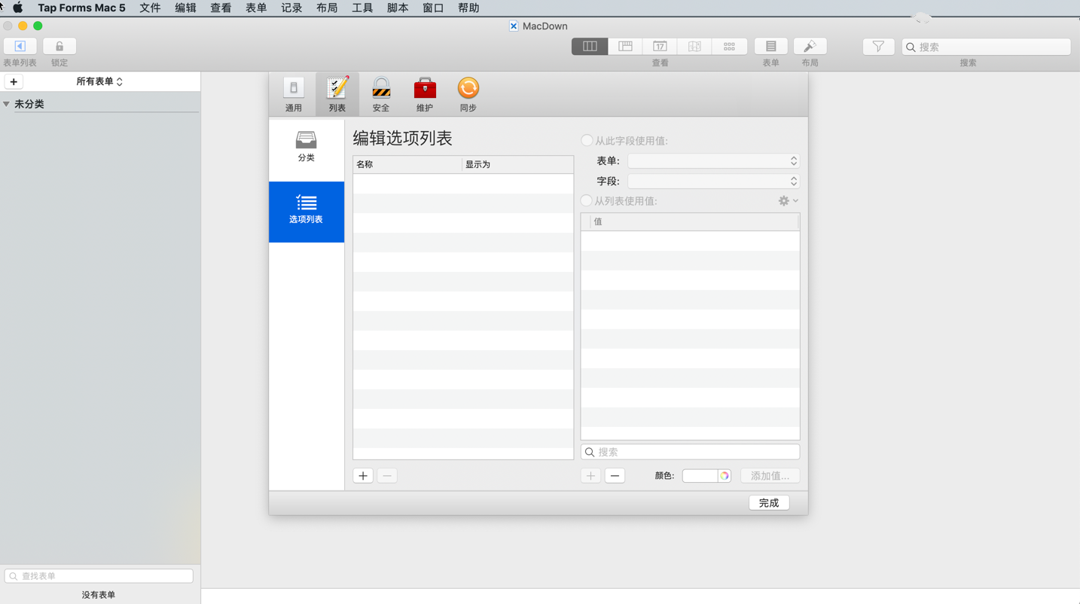The width and height of the screenshot is (1080, 604).
Task: Select the 选项列表 pick list sidebar item
Action: (307, 212)
